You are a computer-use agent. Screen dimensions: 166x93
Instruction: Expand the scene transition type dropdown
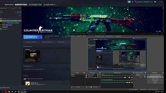click(x=141, y=75)
